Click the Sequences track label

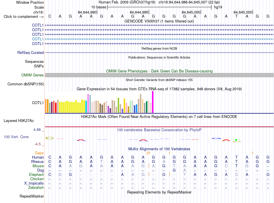coord(34,61)
